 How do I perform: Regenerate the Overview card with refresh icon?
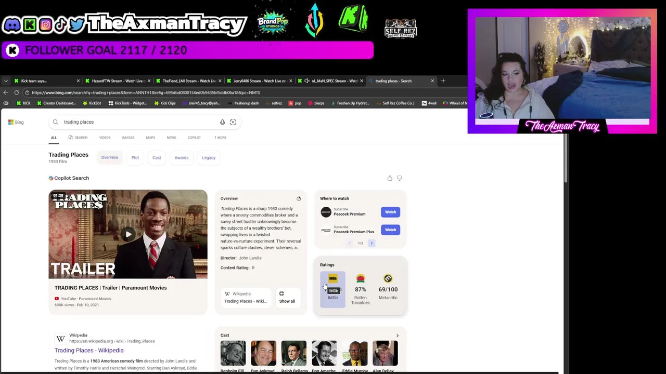coord(299,198)
